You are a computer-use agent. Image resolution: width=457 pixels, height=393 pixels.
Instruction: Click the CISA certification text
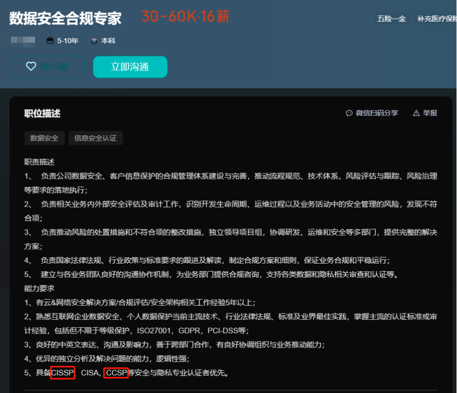[x=89, y=372]
